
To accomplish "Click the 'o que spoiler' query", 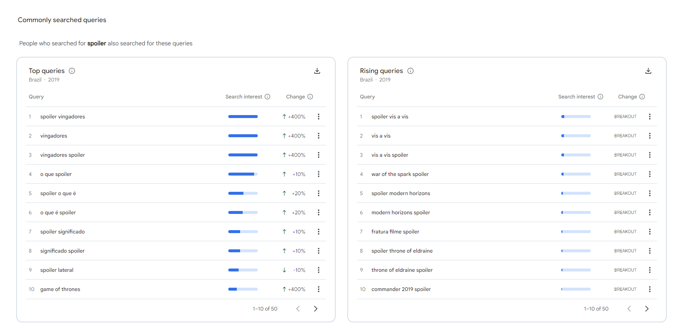I will 56,174.
